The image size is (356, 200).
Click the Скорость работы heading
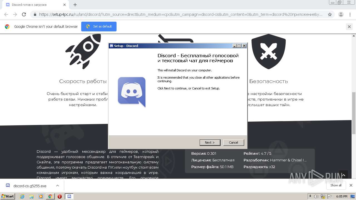click(x=83, y=81)
